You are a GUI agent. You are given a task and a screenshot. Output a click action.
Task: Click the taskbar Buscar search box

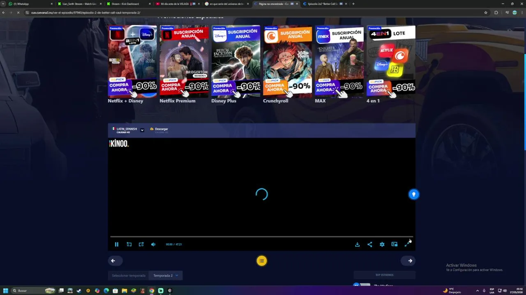(33, 290)
